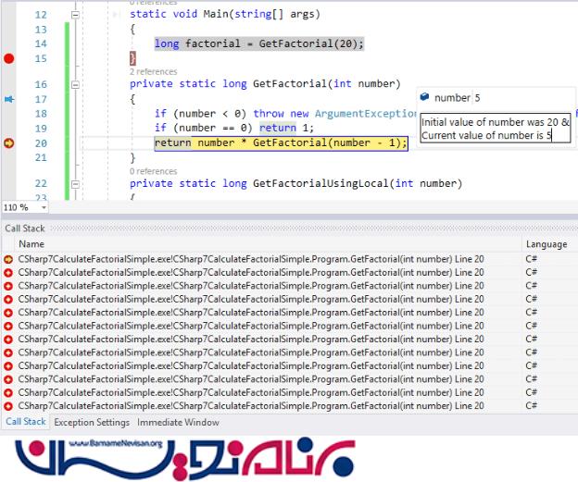Switch to the Immediate Window tab
Screen dimensions: 578x482
point(179,423)
